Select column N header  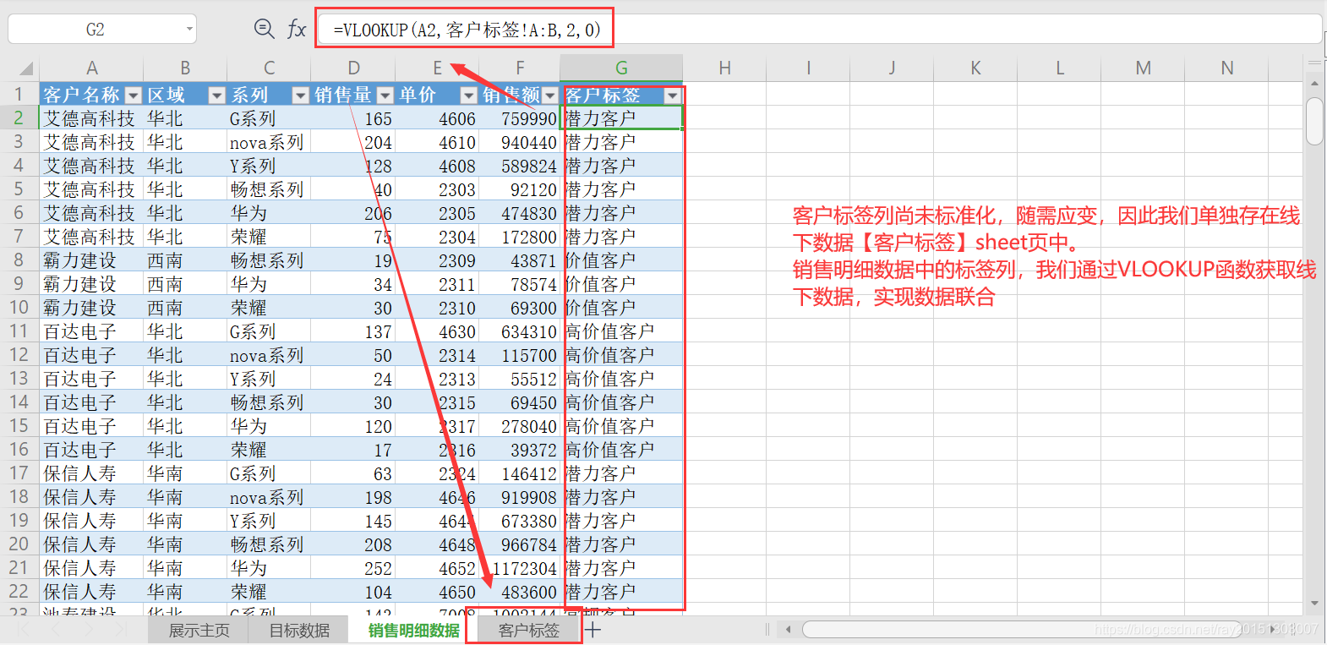click(x=1227, y=68)
